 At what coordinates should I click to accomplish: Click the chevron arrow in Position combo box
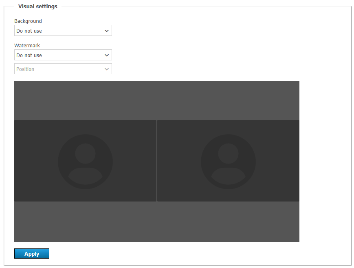click(x=107, y=69)
